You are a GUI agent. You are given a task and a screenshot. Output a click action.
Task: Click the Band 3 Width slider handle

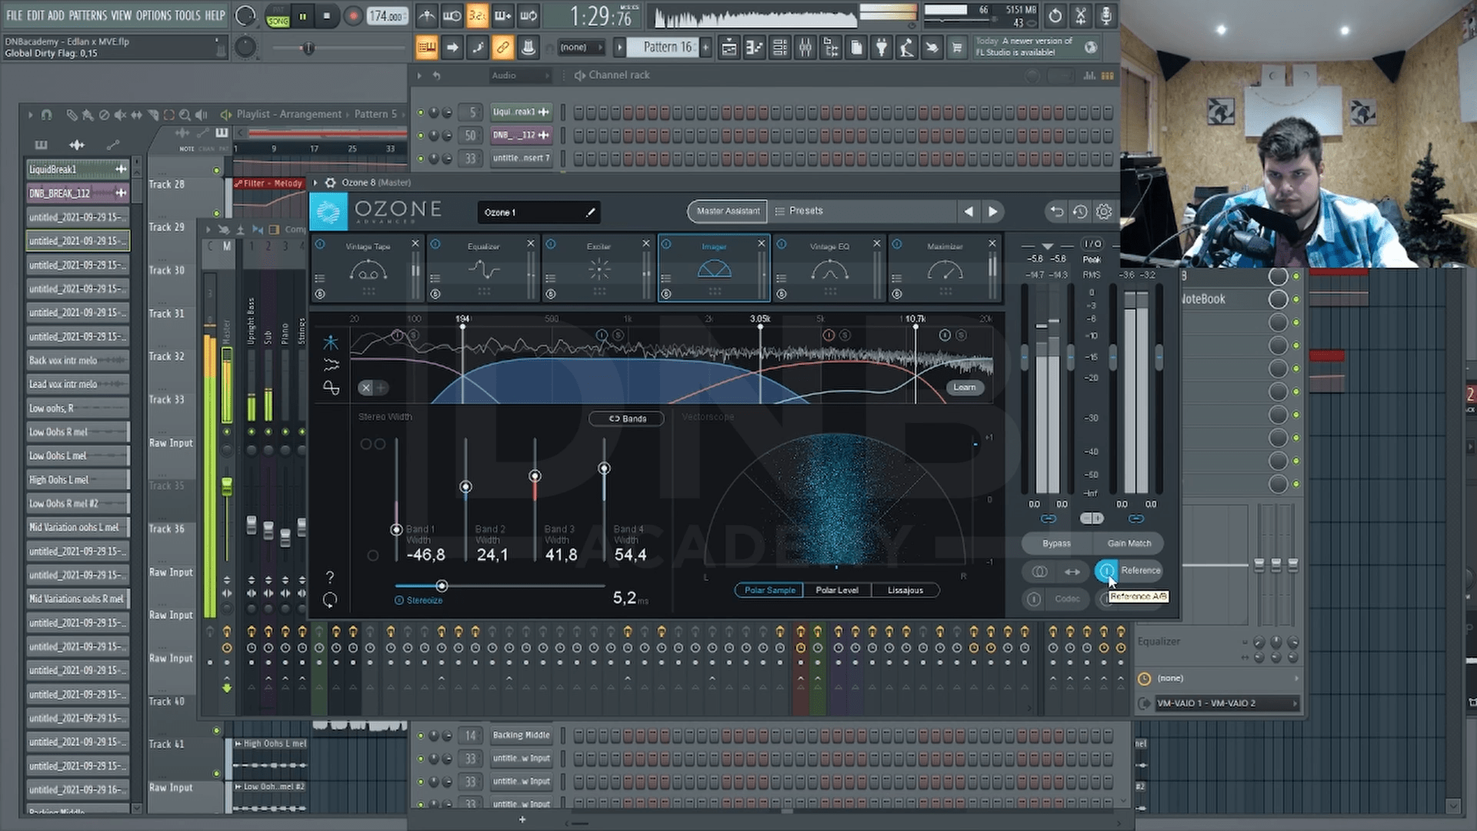pos(535,476)
